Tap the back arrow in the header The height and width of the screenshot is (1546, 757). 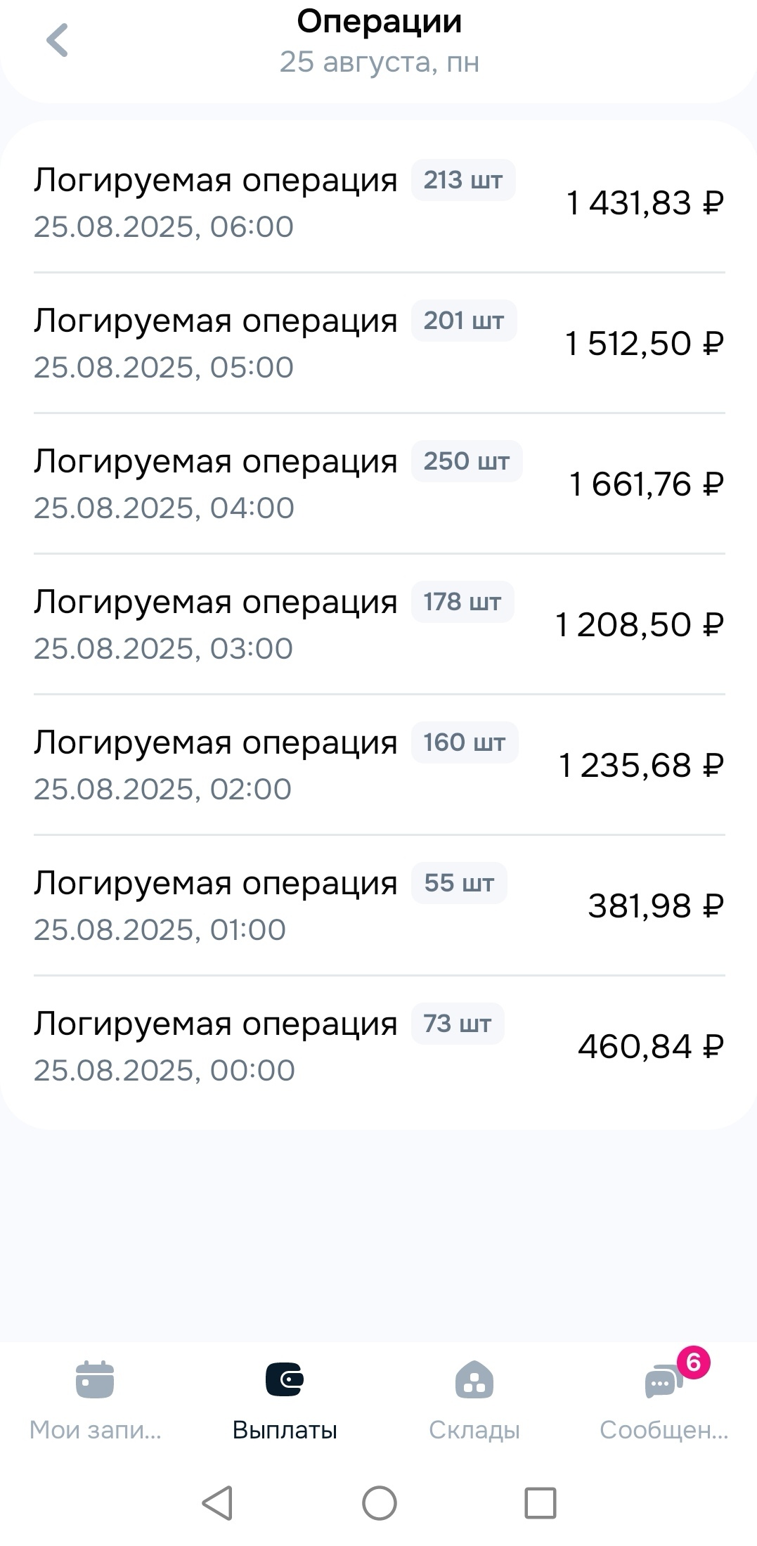click(x=57, y=40)
